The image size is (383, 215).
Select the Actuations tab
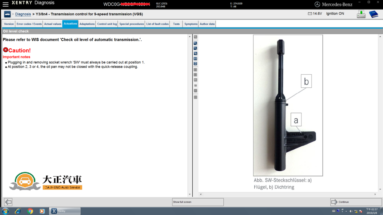[70, 24]
